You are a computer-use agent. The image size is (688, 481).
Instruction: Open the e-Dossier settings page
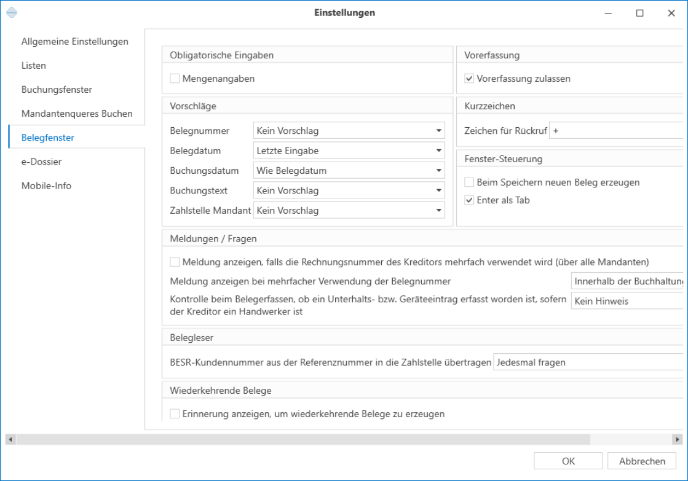click(42, 162)
